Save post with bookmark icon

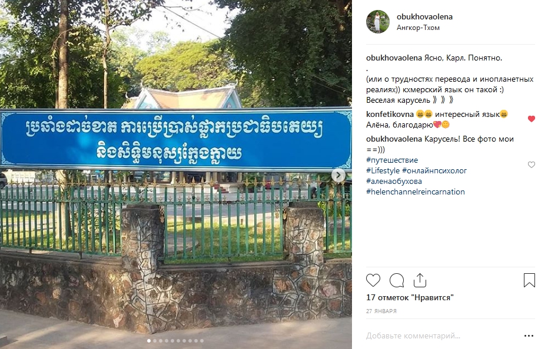[x=529, y=280]
